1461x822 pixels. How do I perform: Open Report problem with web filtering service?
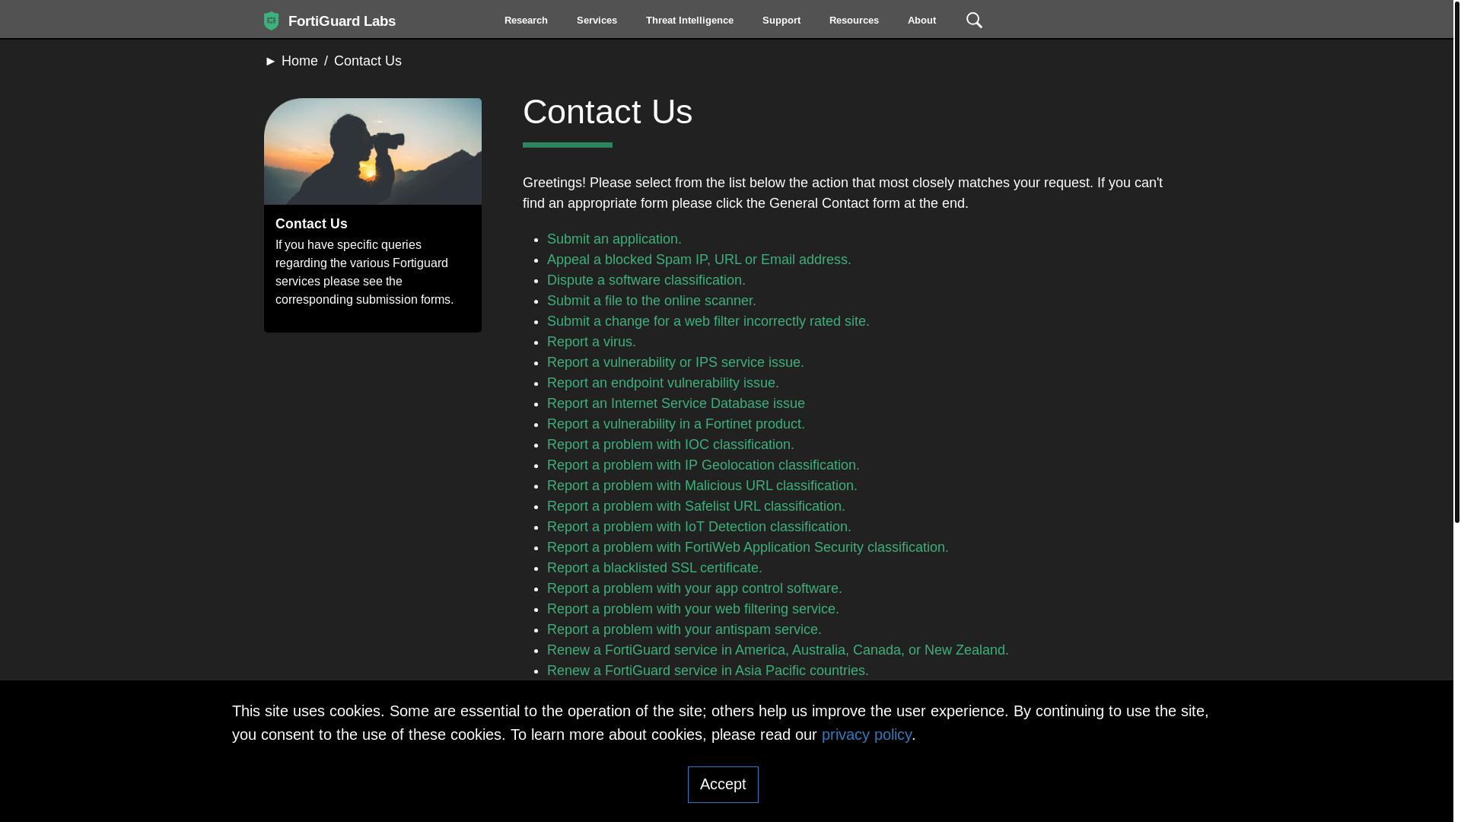point(692,609)
